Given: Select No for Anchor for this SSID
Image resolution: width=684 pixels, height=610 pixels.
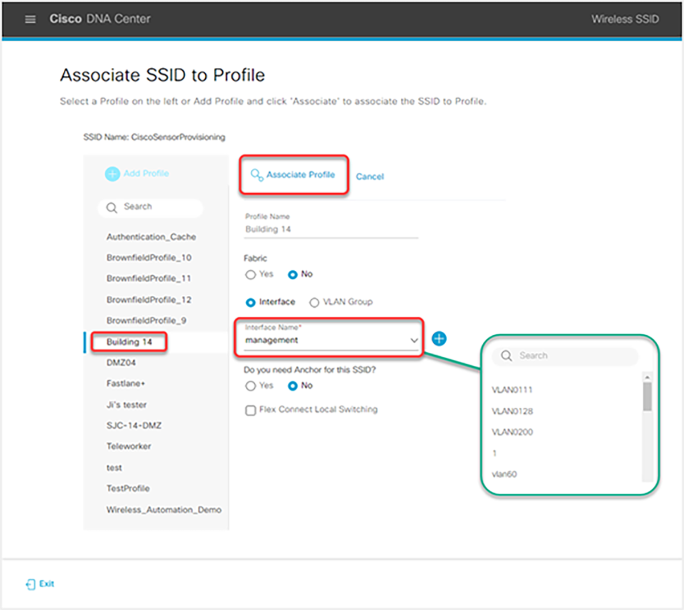Looking at the screenshot, I should pyautogui.click(x=292, y=386).
